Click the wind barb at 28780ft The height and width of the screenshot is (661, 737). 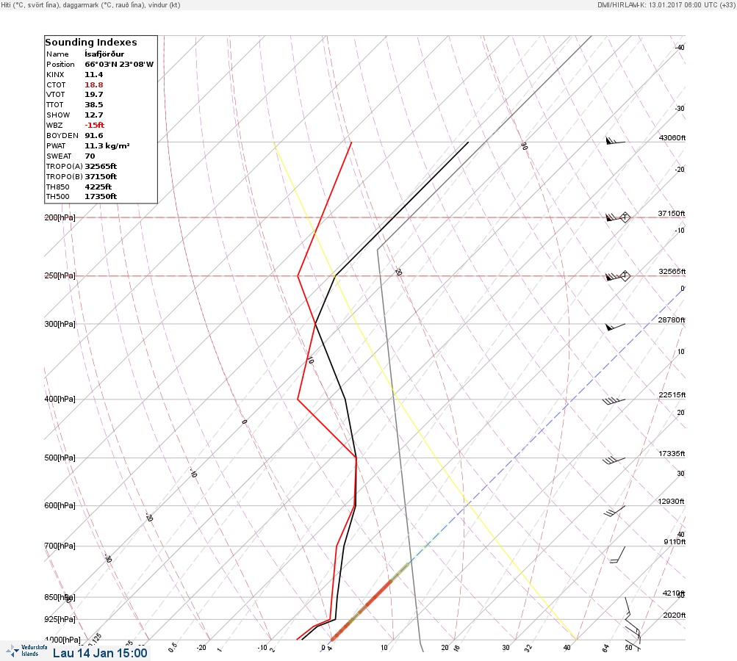[616, 327]
